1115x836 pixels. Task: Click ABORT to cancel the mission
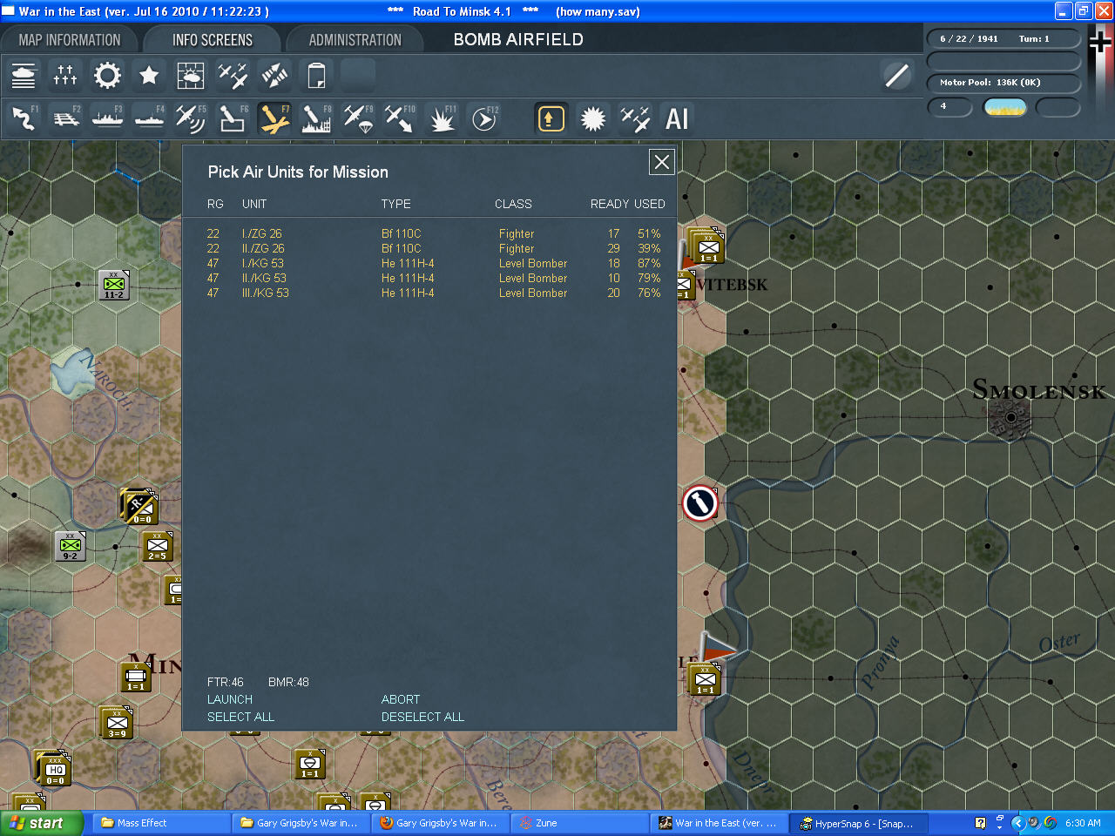click(401, 699)
